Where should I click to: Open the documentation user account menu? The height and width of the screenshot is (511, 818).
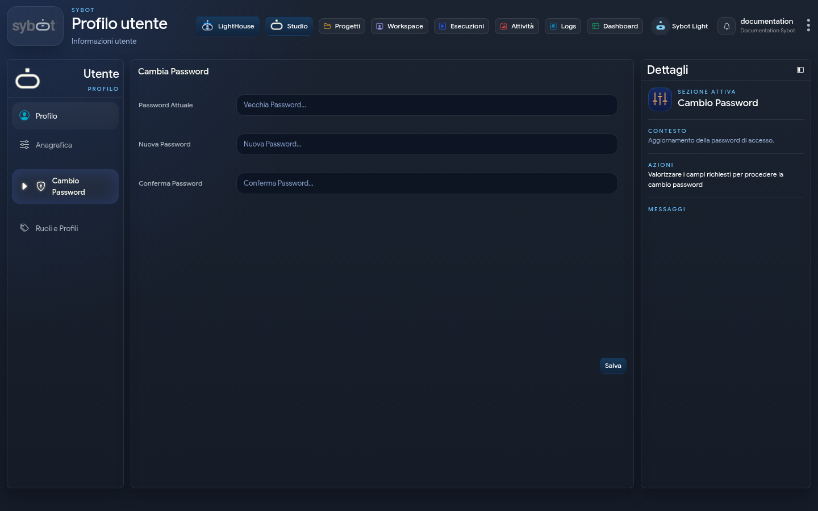pyautogui.click(x=767, y=26)
